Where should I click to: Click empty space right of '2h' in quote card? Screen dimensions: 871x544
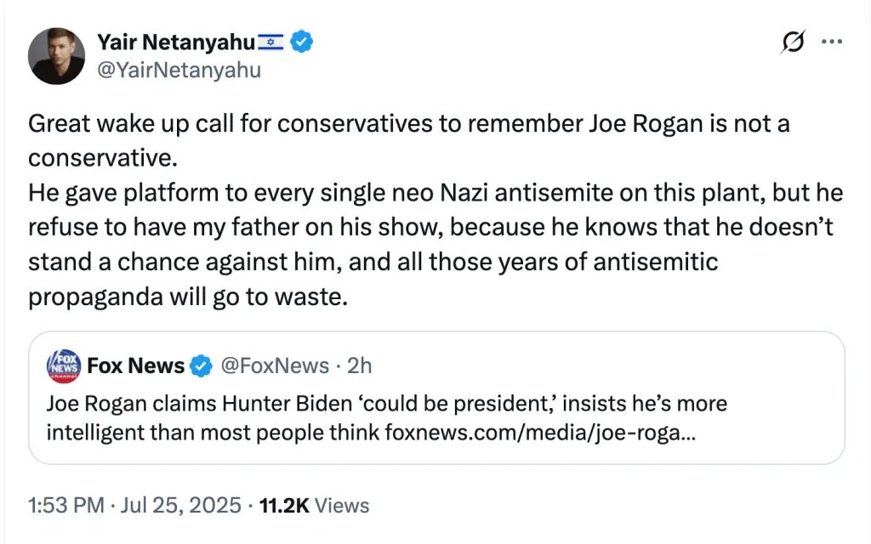[x=595, y=366]
